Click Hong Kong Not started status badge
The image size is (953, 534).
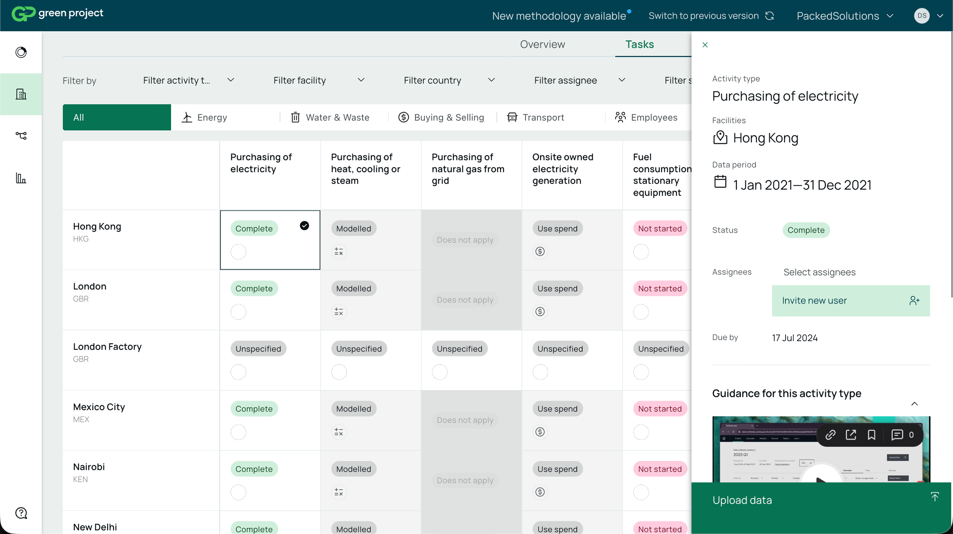660,228
